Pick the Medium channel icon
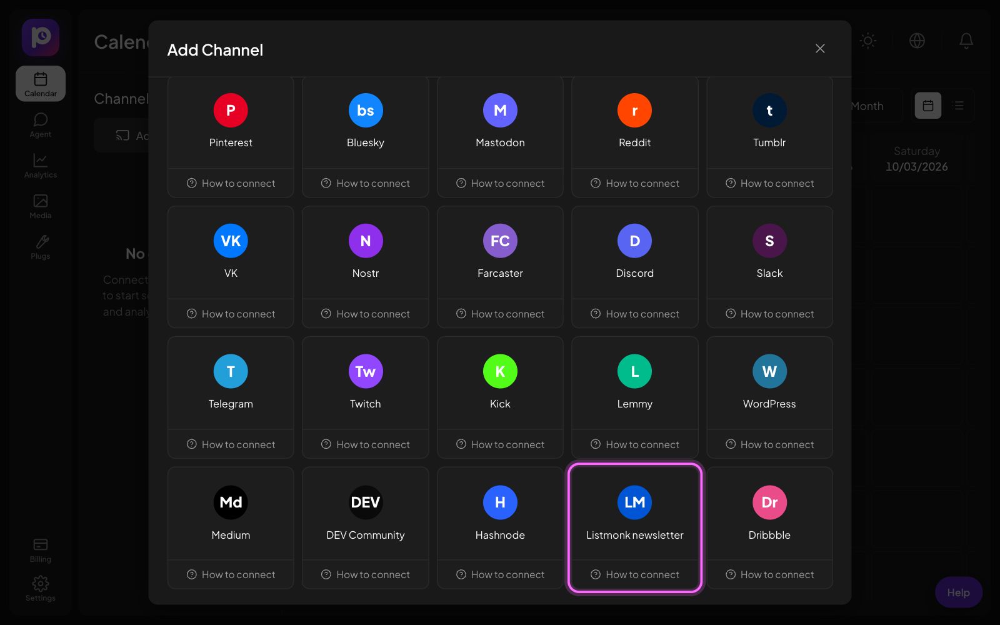 [x=231, y=502]
